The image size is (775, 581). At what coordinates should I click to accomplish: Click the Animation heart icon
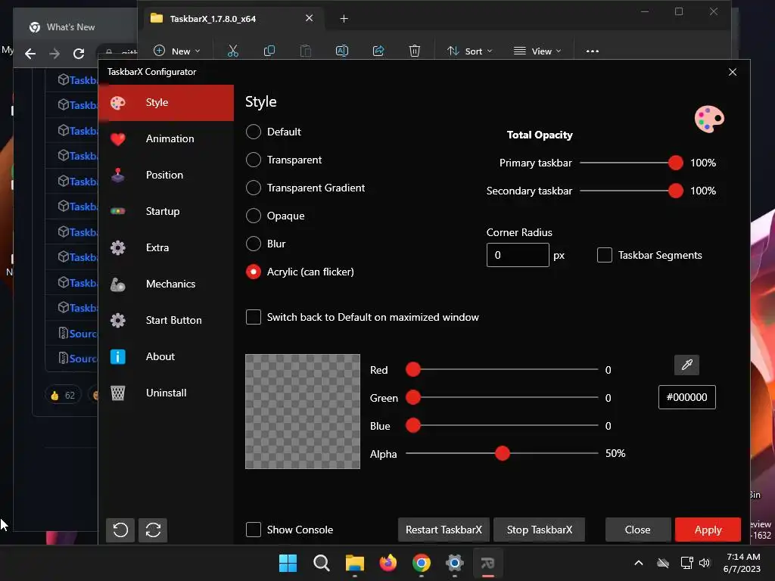(x=117, y=139)
